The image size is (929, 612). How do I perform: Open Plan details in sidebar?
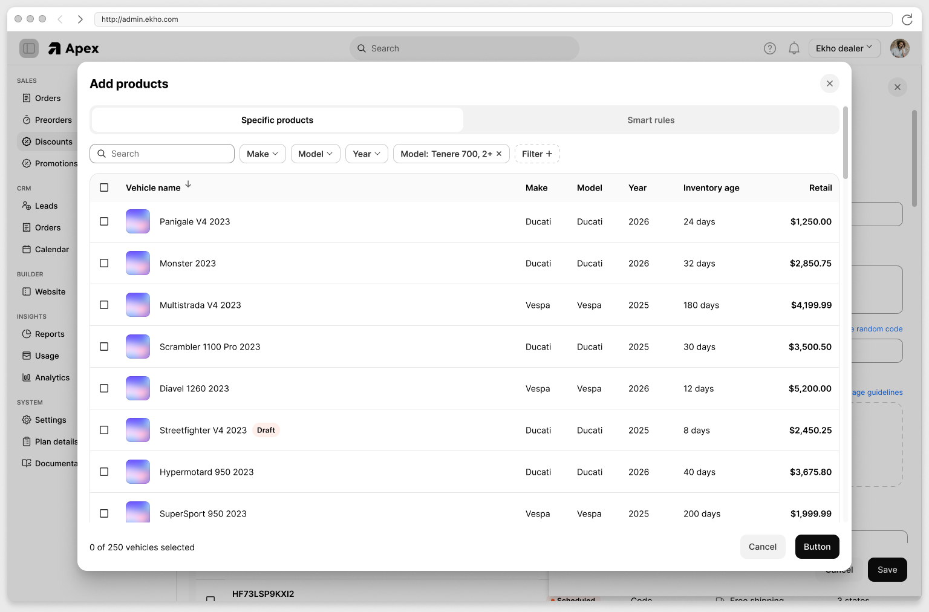48,441
